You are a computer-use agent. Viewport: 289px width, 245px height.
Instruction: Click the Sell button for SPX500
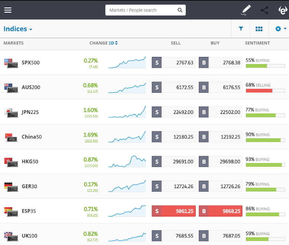coord(174,63)
